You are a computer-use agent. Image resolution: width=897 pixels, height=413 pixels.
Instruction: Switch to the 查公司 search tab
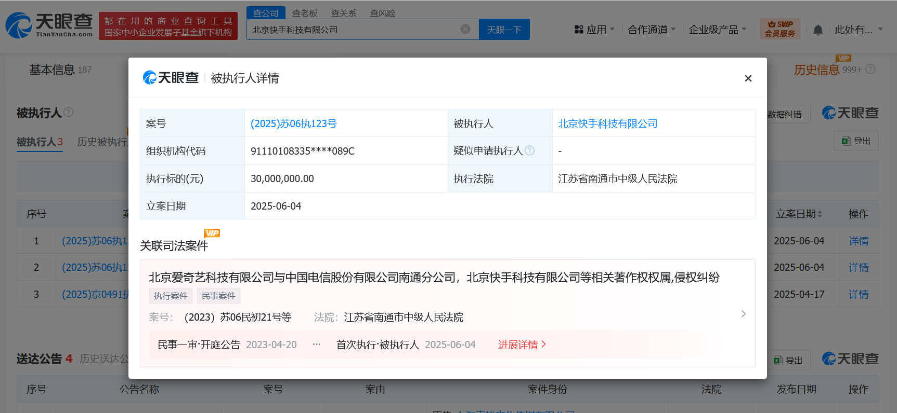point(266,13)
